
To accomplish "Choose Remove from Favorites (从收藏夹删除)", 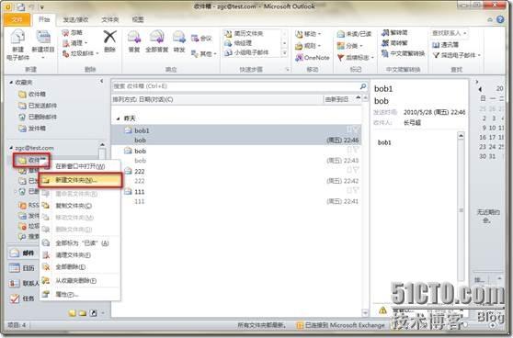I will pos(80,280).
